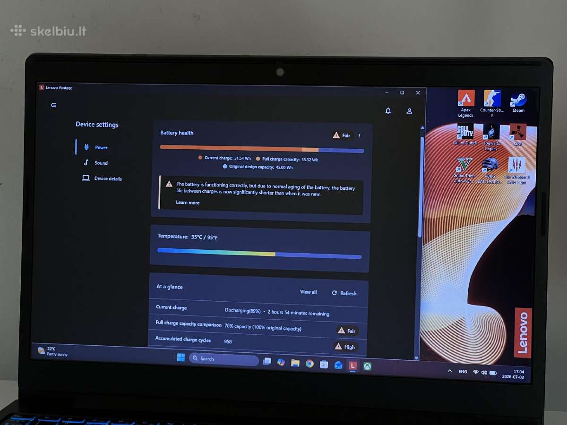
Task: Open the Mail app from the taskbar
Action: (x=338, y=365)
